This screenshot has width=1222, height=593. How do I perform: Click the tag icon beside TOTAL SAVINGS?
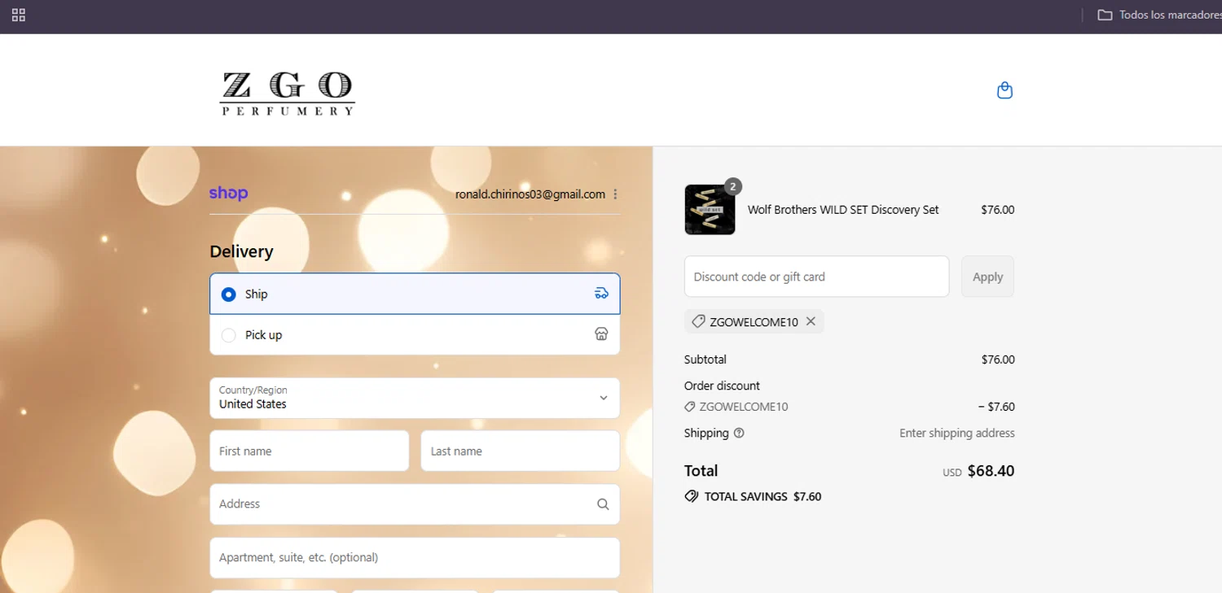click(x=692, y=496)
